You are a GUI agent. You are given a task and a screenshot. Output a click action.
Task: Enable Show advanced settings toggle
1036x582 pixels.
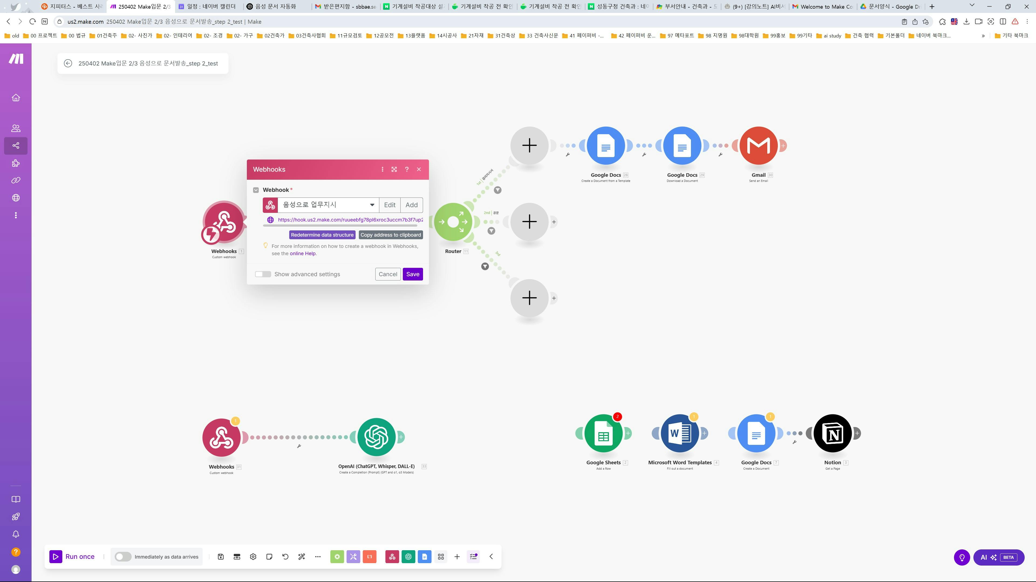pos(263,274)
